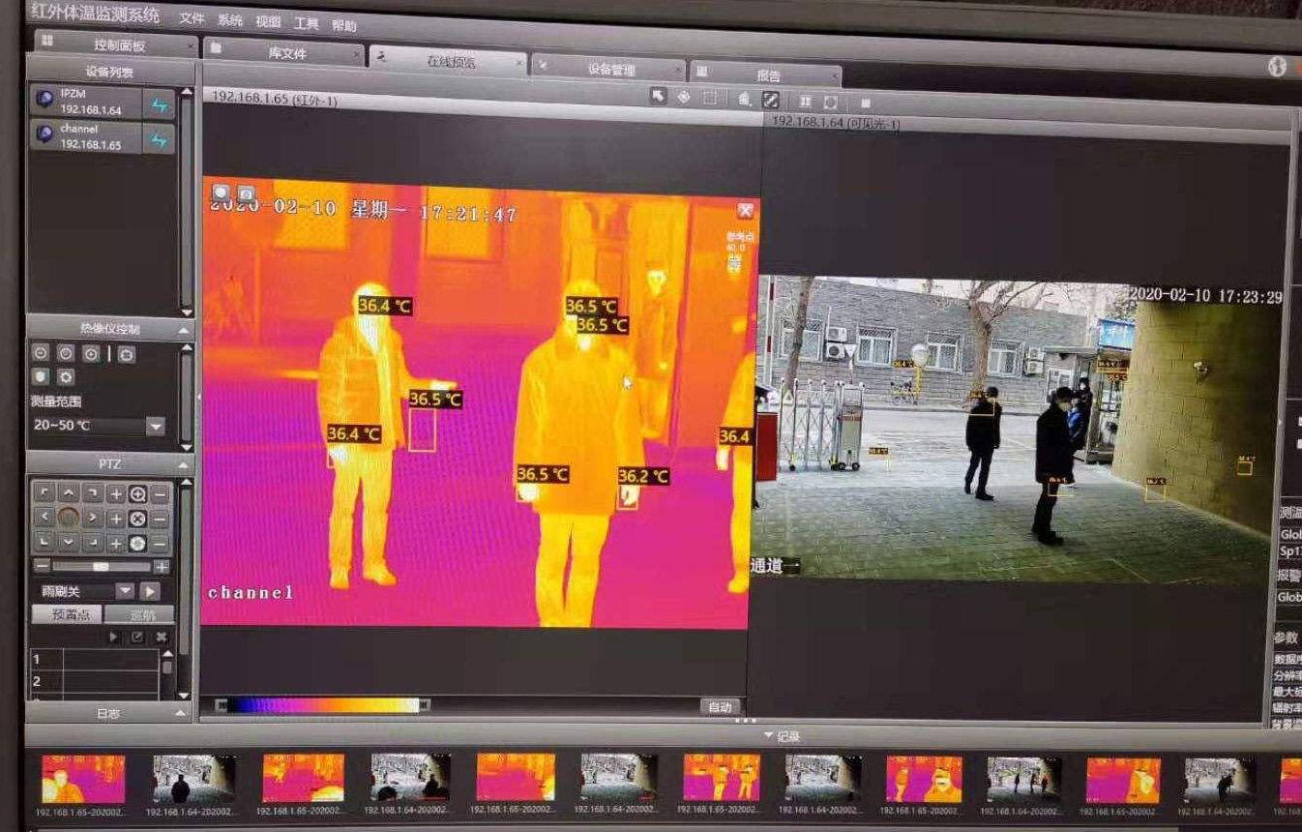Toggle the 自动 auto palette button
This screenshot has width=1302, height=832.
(x=720, y=707)
